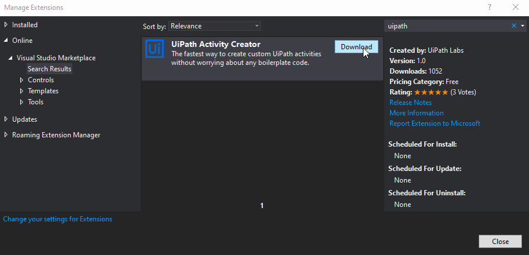Image resolution: width=529 pixels, height=255 pixels.
Task: Select the Online tree item
Action: tap(22, 41)
